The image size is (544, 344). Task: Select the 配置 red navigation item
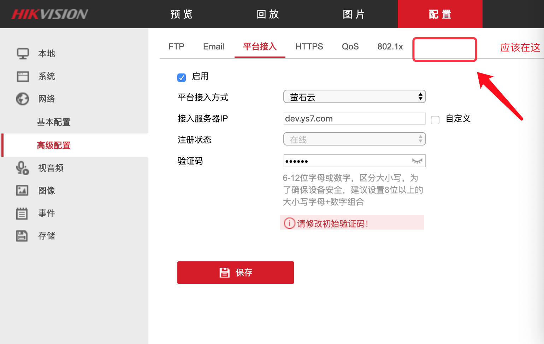tap(440, 14)
